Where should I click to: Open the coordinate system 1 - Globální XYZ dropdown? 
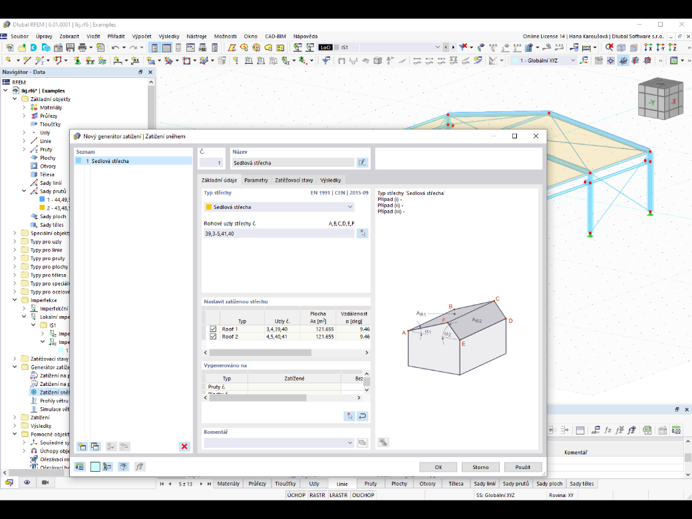(x=544, y=61)
